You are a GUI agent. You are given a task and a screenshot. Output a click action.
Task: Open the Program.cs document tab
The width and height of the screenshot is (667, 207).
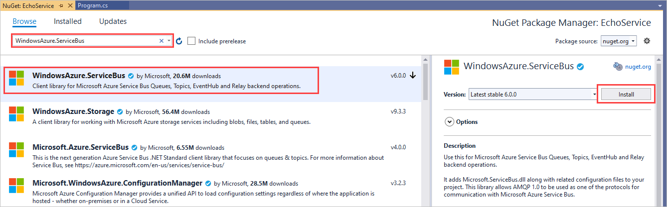92,5
